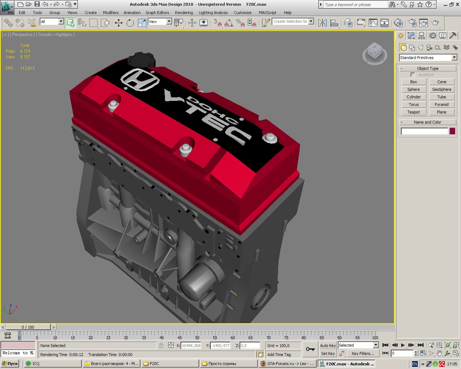Viewport: 461px width, 369px height.
Task: Open the Rendering menu
Action: 184,13
